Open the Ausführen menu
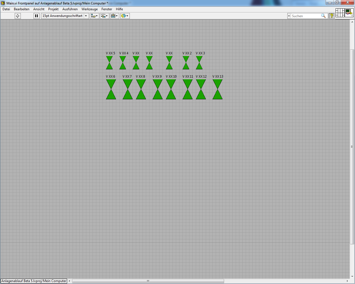 tap(70, 9)
